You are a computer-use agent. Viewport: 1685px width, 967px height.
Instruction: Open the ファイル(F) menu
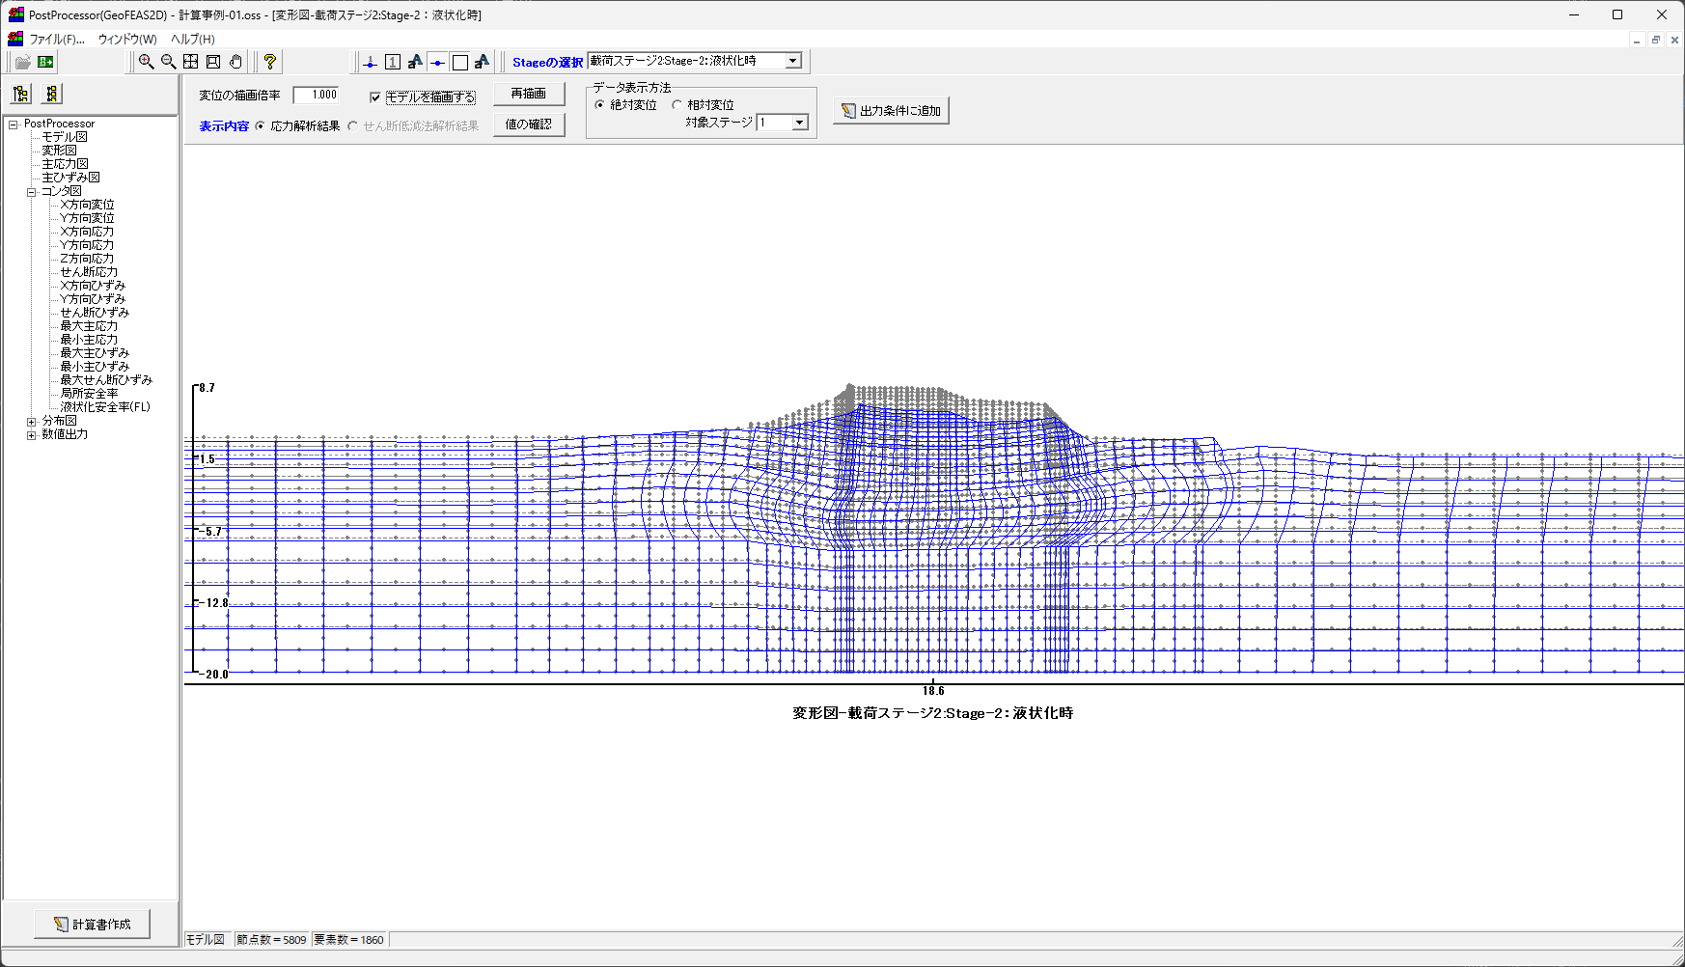[x=56, y=40]
